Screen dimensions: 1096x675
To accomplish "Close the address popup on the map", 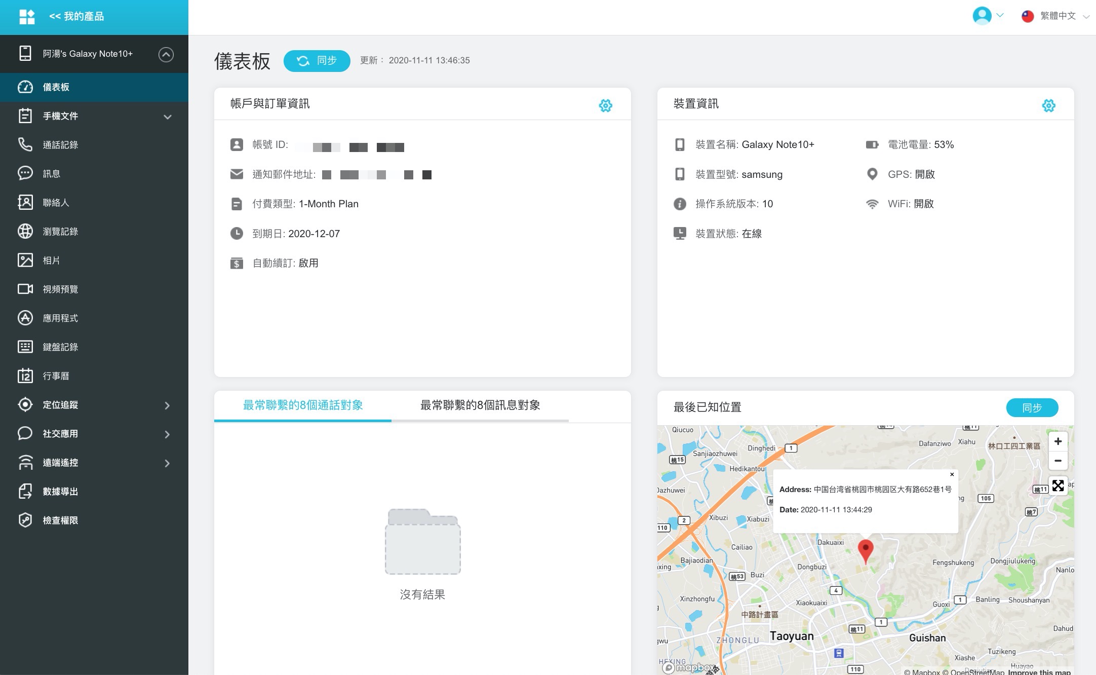I will 952,475.
